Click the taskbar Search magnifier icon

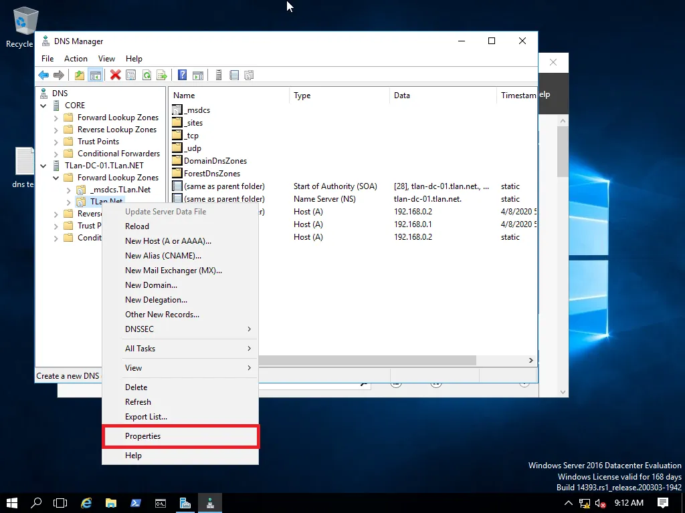36,503
